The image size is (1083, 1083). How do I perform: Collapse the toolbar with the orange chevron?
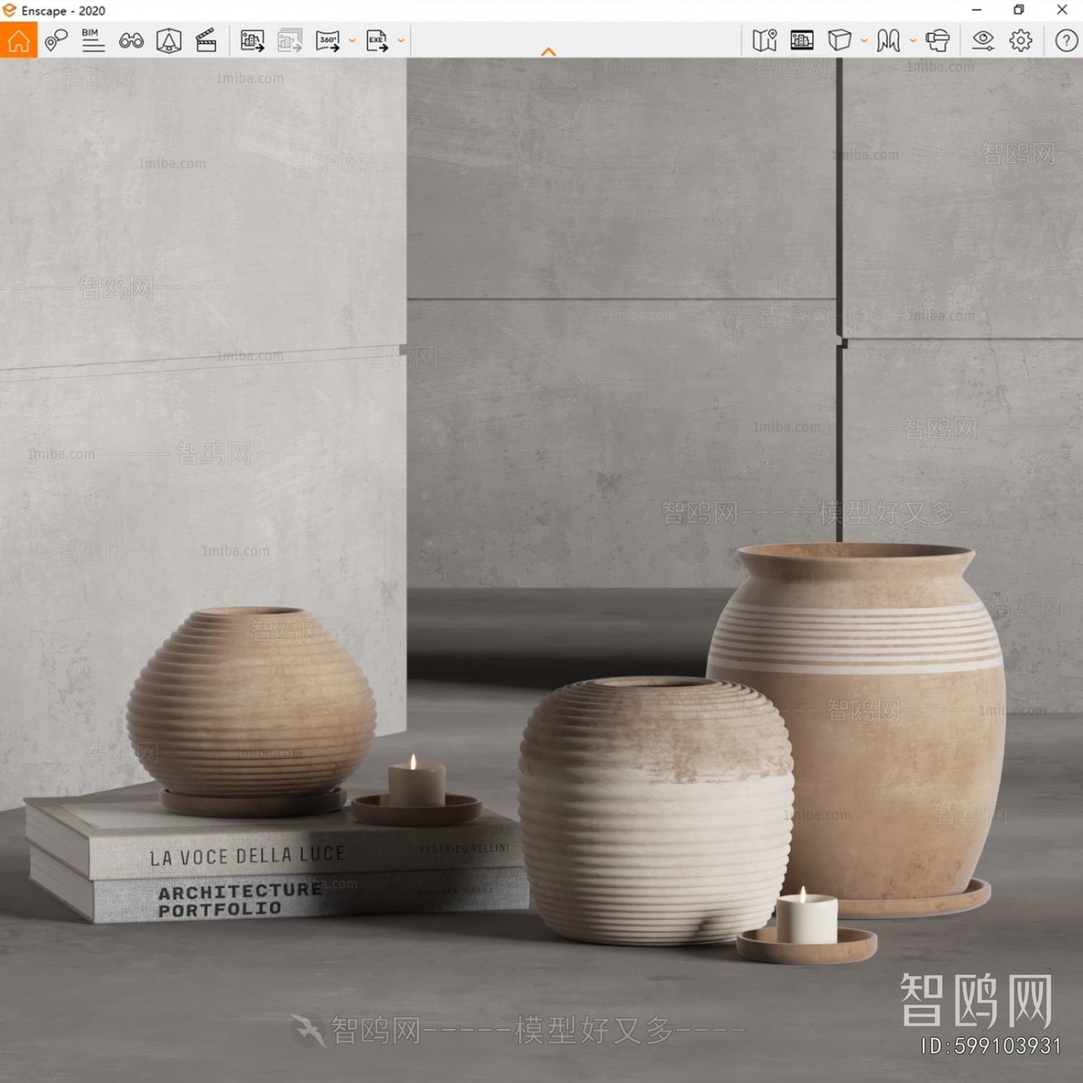tap(549, 52)
